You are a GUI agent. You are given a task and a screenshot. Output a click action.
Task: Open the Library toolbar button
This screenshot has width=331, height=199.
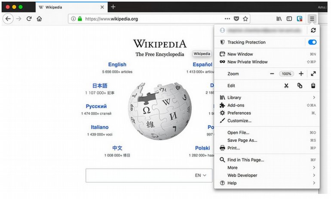[x=279, y=19]
